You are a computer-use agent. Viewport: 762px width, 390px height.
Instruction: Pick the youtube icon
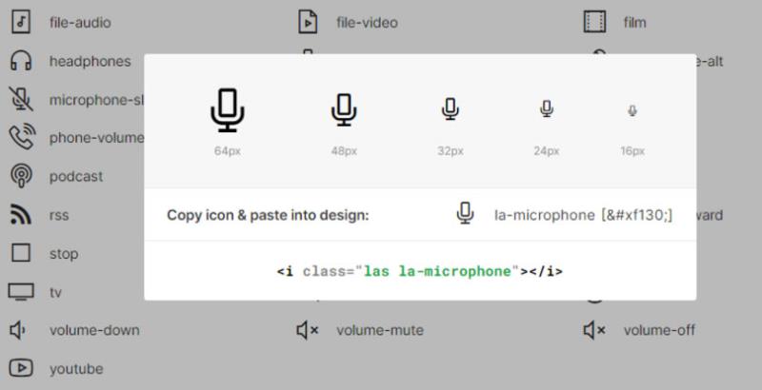pyautogui.click(x=21, y=368)
